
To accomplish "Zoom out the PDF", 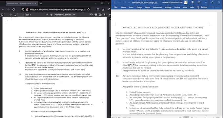I will tap(47, 15).
